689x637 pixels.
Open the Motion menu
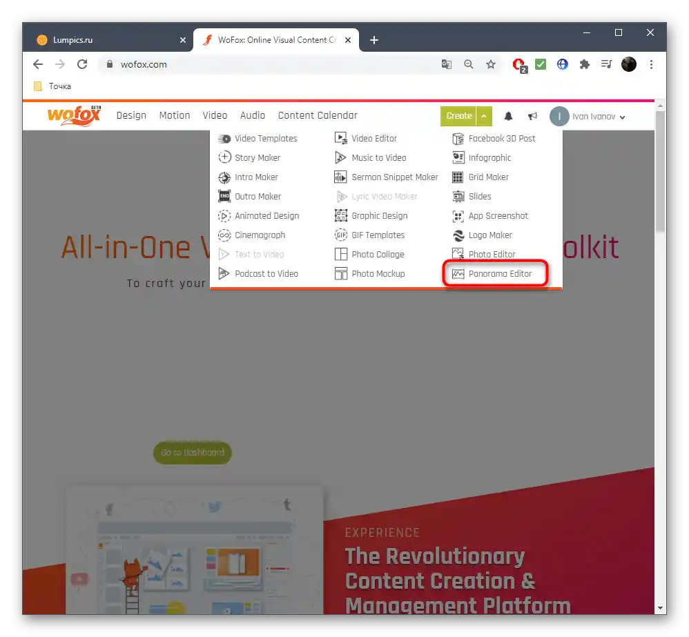[x=175, y=115]
